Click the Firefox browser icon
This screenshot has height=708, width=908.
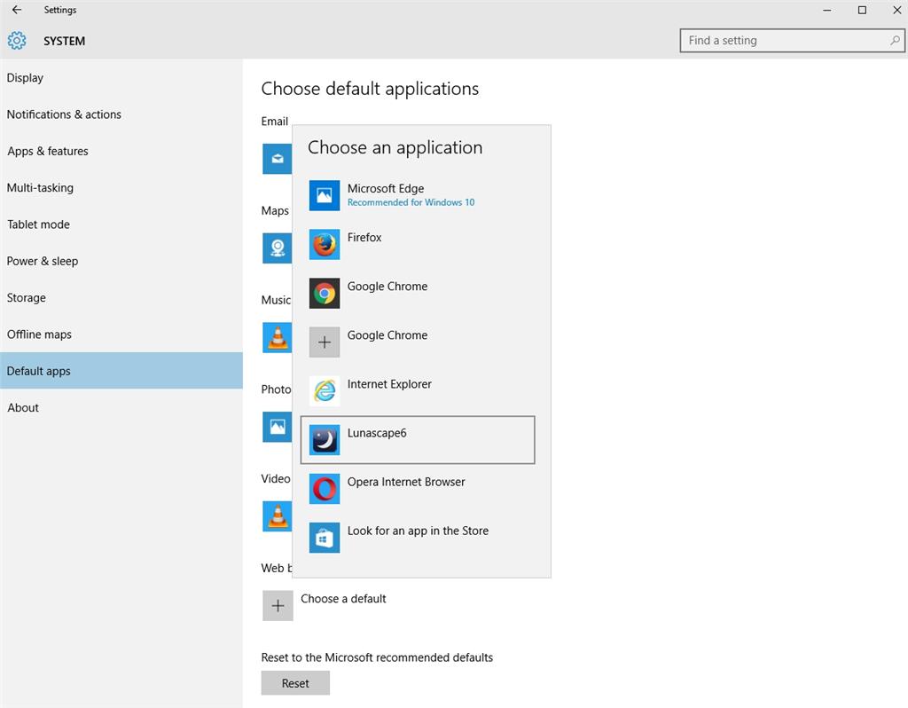click(x=325, y=244)
